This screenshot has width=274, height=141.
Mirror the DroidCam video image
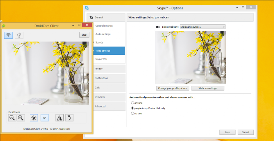(x=59, y=118)
